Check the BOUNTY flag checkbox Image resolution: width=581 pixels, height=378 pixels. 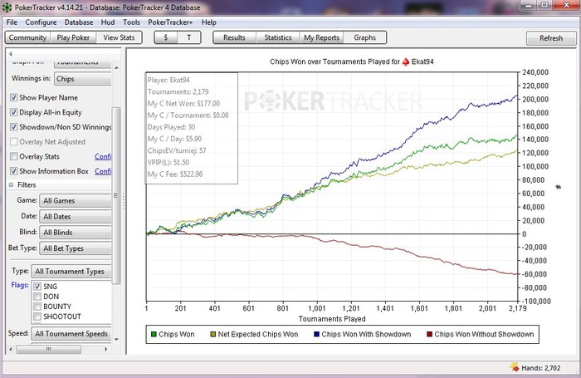click(37, 307)
